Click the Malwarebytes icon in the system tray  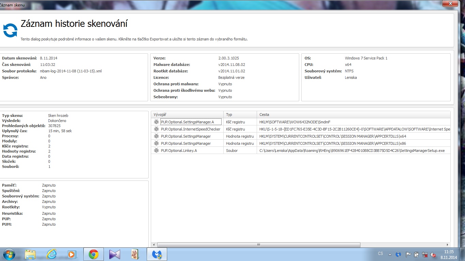pos(399,254)
